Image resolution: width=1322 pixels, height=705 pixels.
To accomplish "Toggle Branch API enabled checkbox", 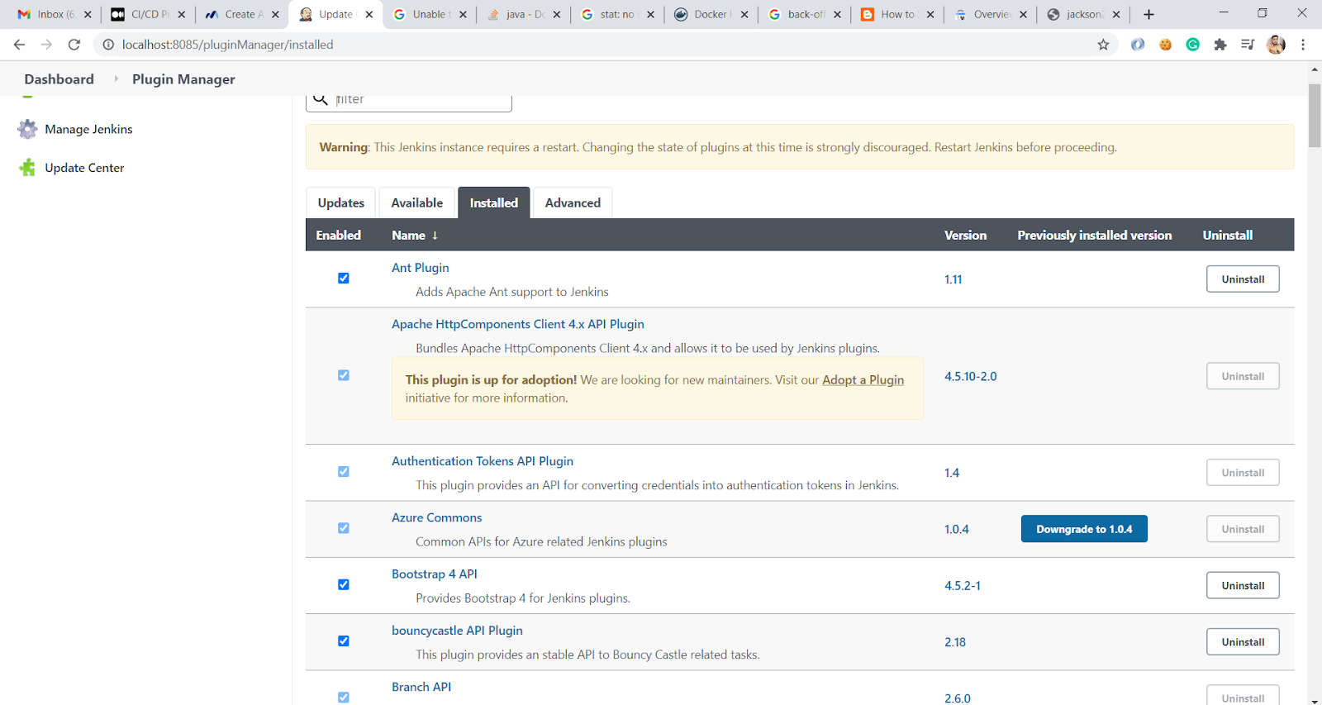I will click(x=344, y=698).
